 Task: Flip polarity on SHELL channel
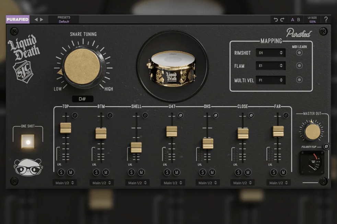pyautogui.click(x=145, y=115)
